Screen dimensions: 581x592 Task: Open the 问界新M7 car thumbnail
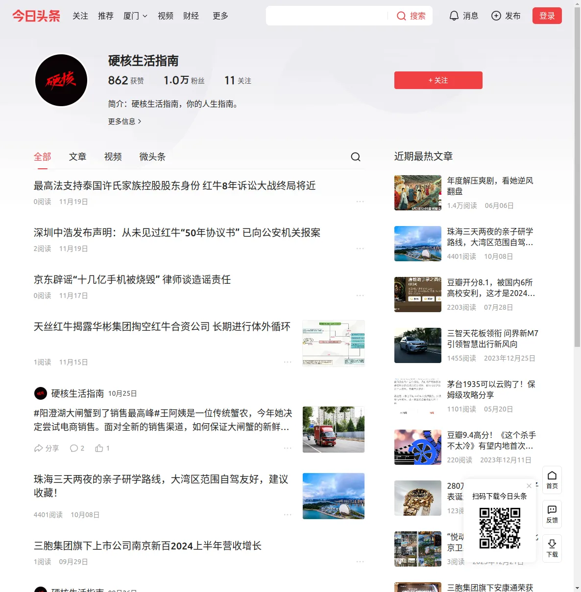coord(418,345)
